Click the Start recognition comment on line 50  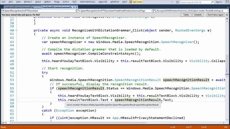[x=63, y=68]
